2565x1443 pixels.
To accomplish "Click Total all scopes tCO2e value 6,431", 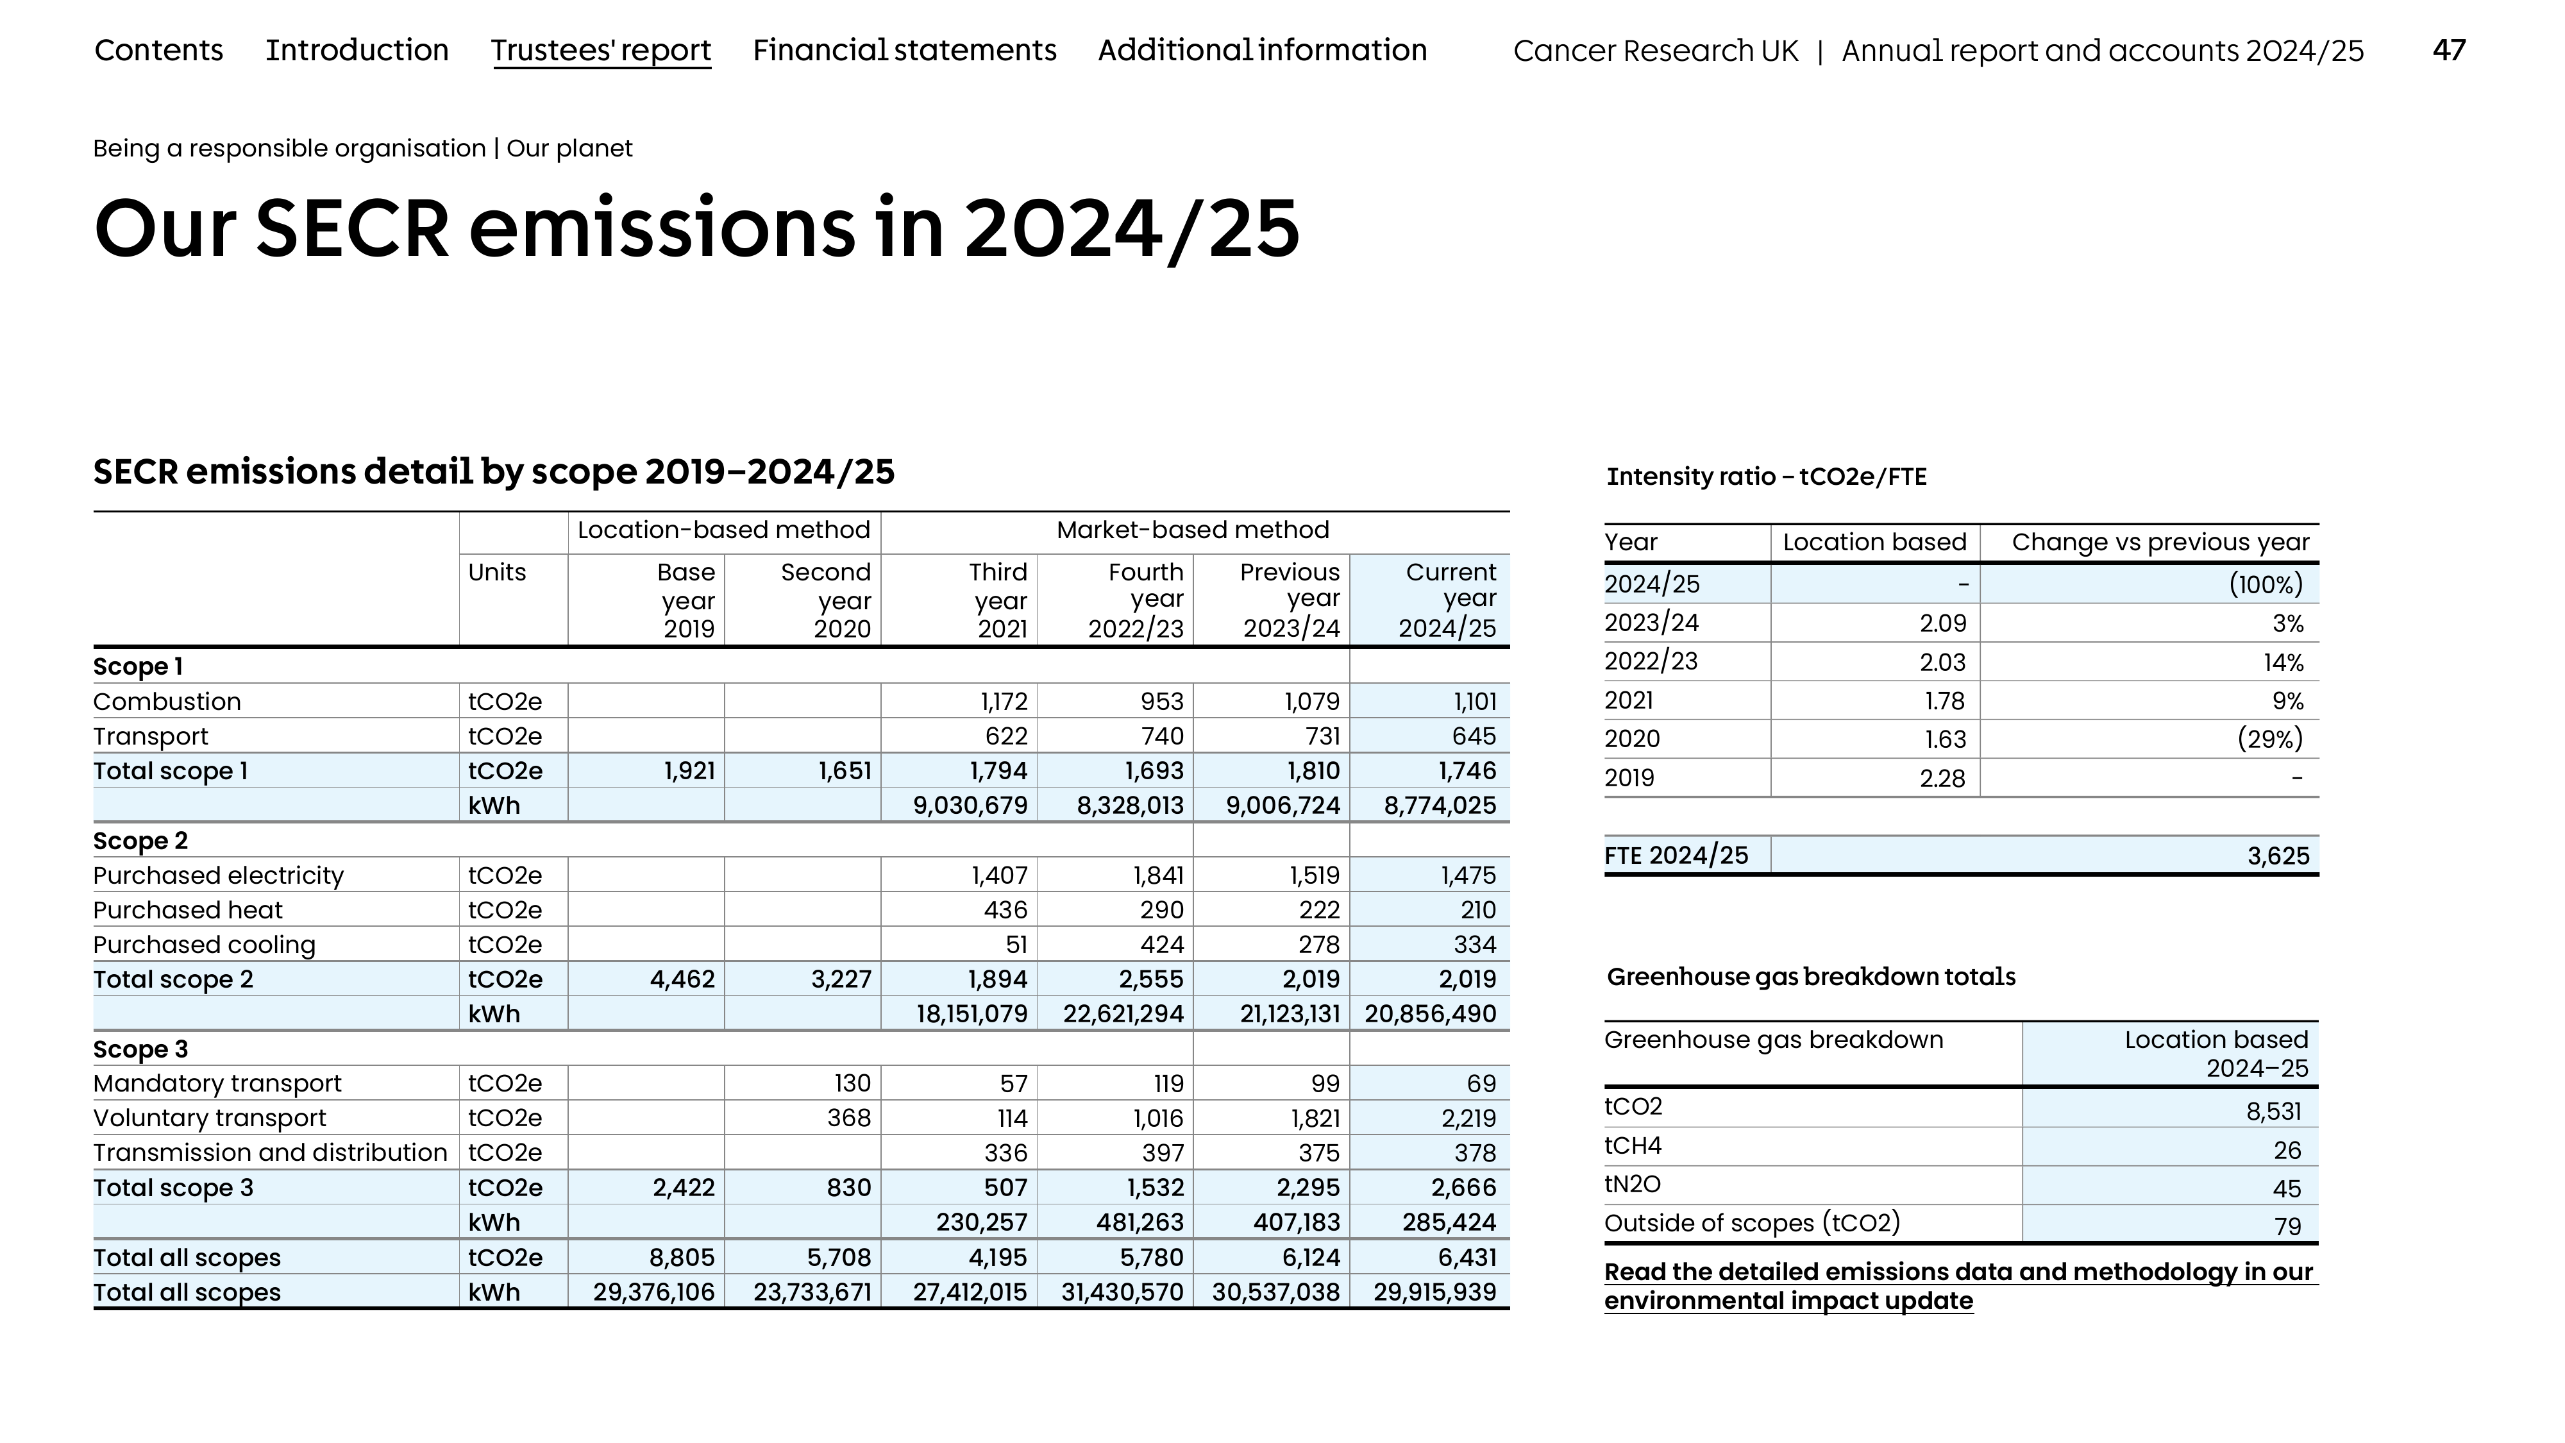I will coord(1467,1258).
